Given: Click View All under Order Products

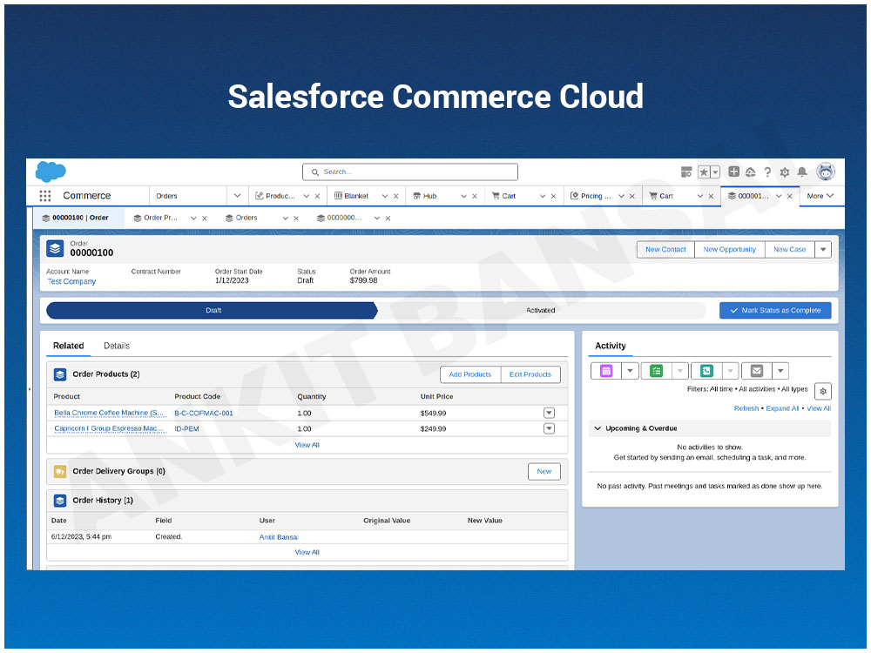Looking at the screenshot, I should [307, 445].
